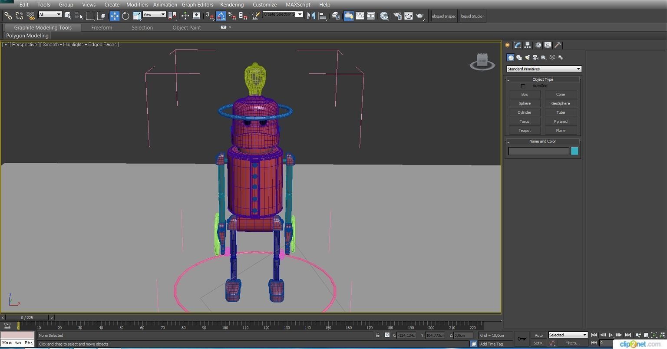The height and width of the screenshot is (349, 667).
Task: Activate the Select and Scale tool
Action: tap(137, 16)
